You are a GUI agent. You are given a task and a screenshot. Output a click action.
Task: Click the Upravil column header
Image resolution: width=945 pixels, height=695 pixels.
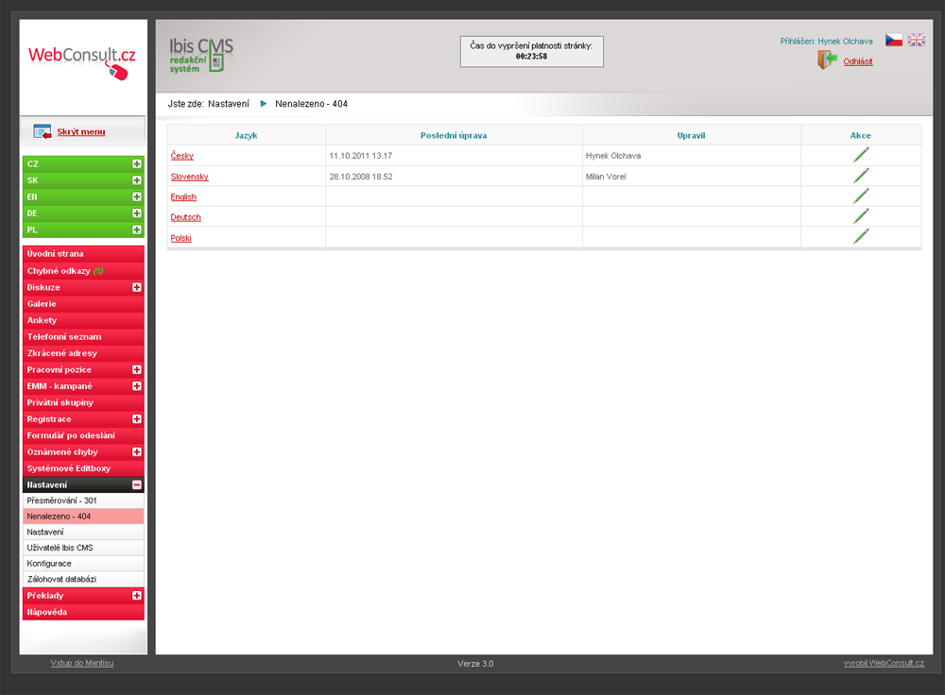click(x=692, y=136)
